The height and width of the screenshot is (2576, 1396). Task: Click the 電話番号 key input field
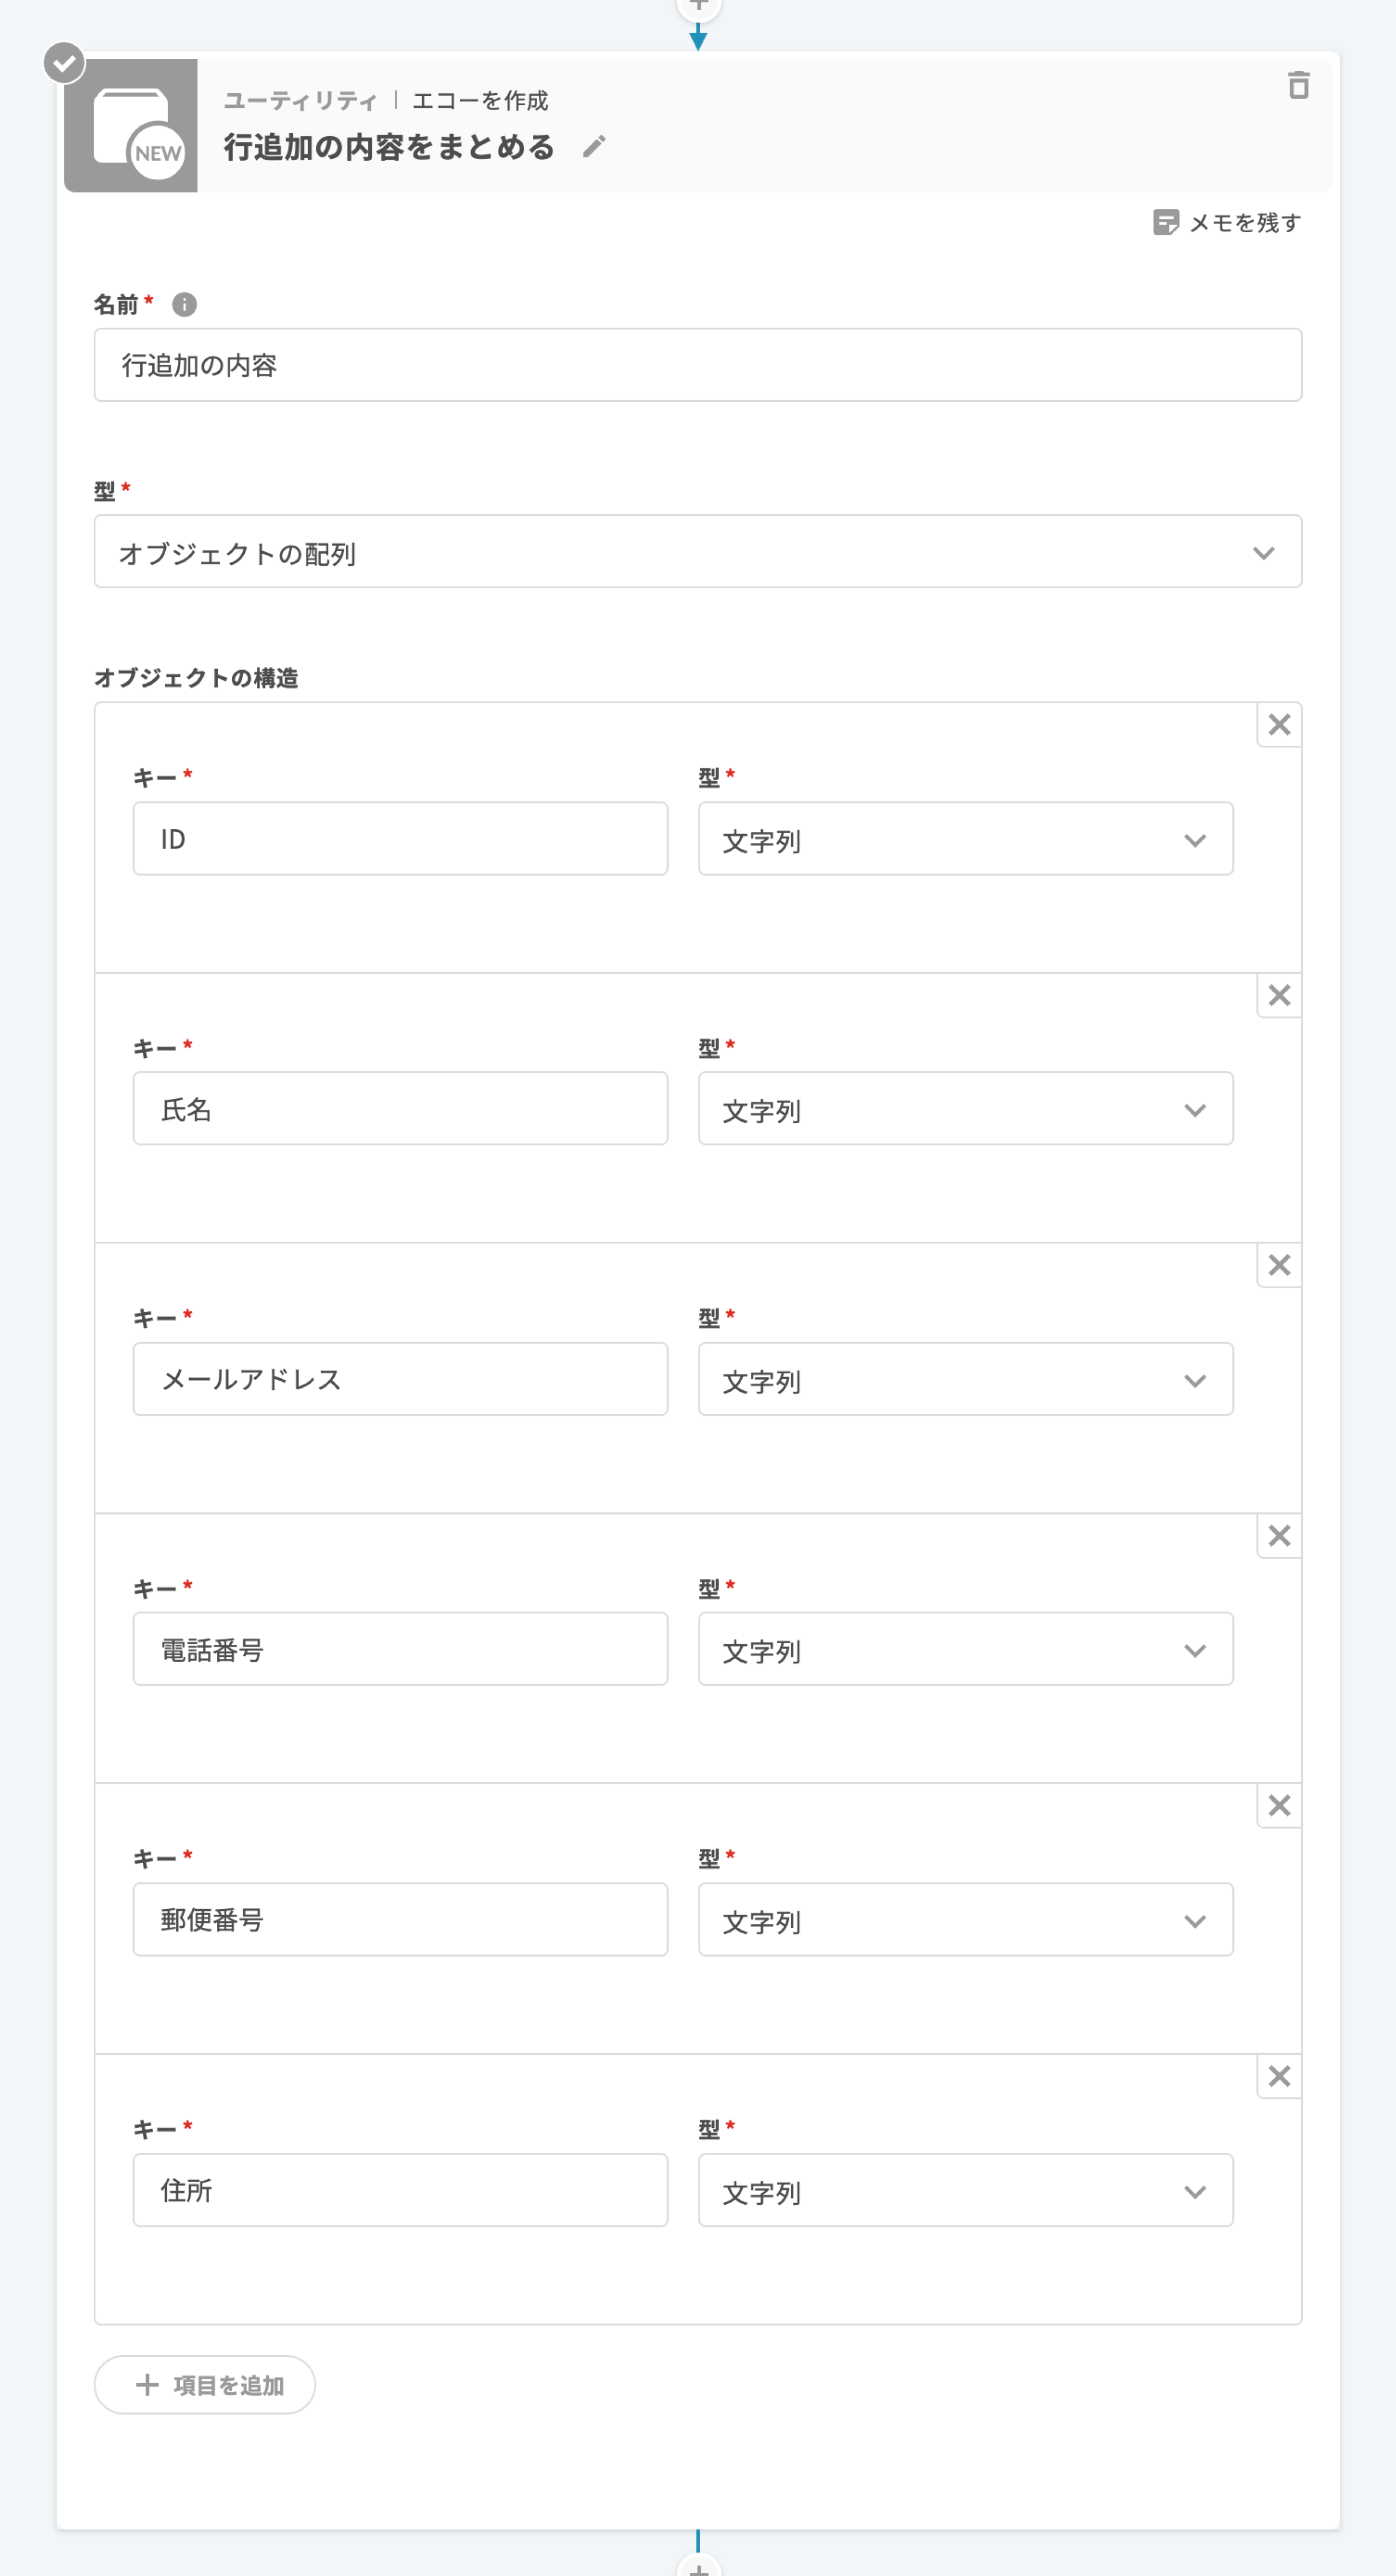(x=400, y=1649)
